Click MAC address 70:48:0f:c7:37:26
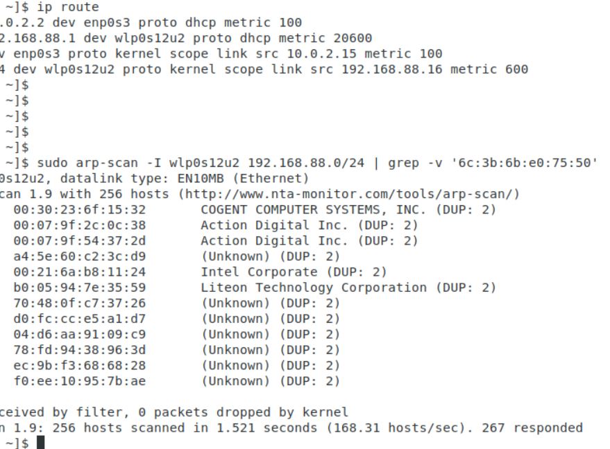This screenshot has width=610, height=449. [80, 303]
